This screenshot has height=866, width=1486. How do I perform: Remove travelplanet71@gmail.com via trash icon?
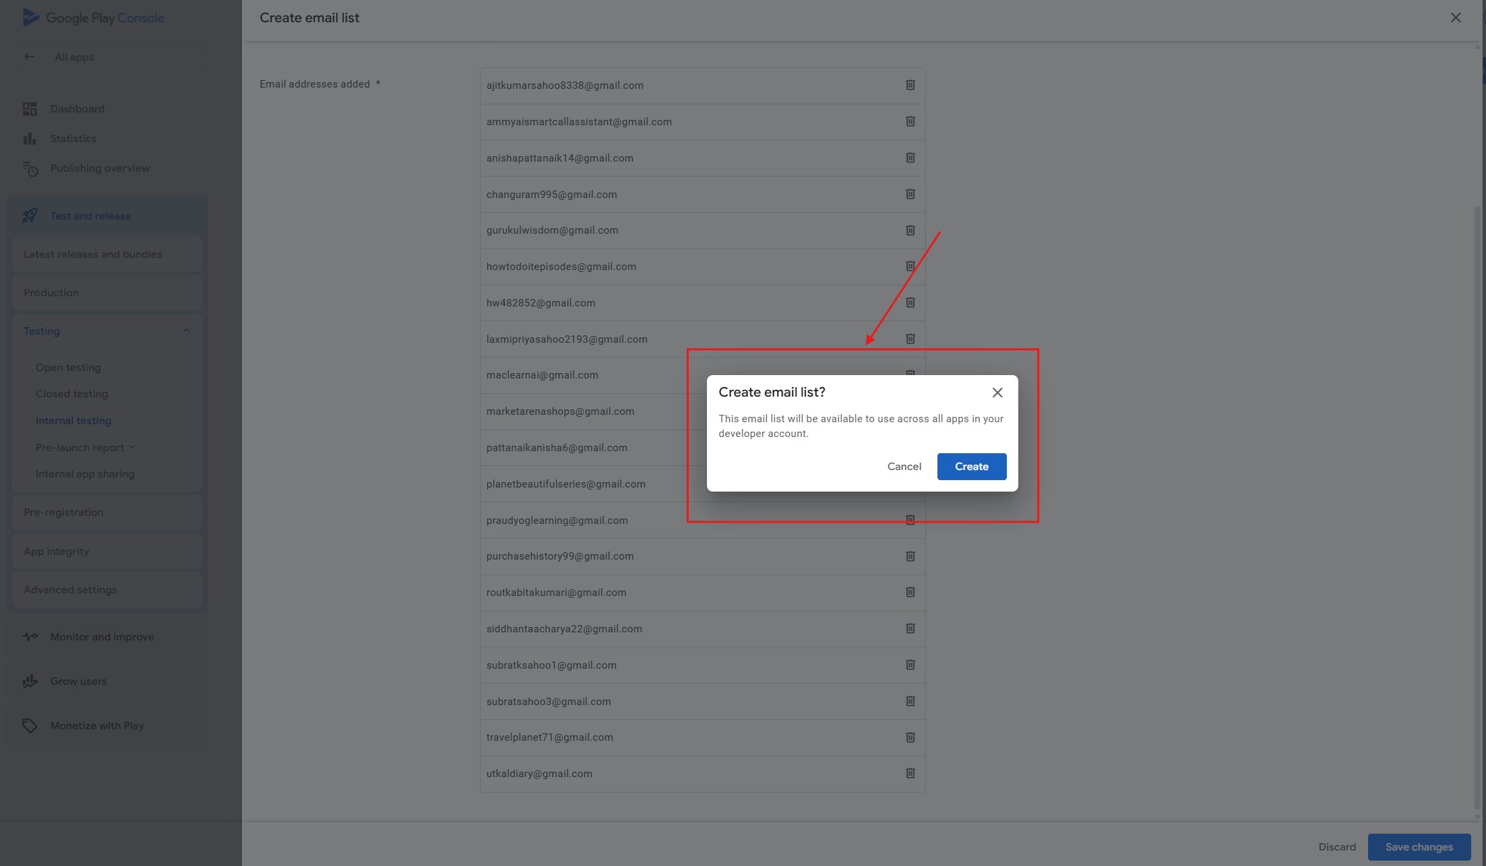click(910, 737)
